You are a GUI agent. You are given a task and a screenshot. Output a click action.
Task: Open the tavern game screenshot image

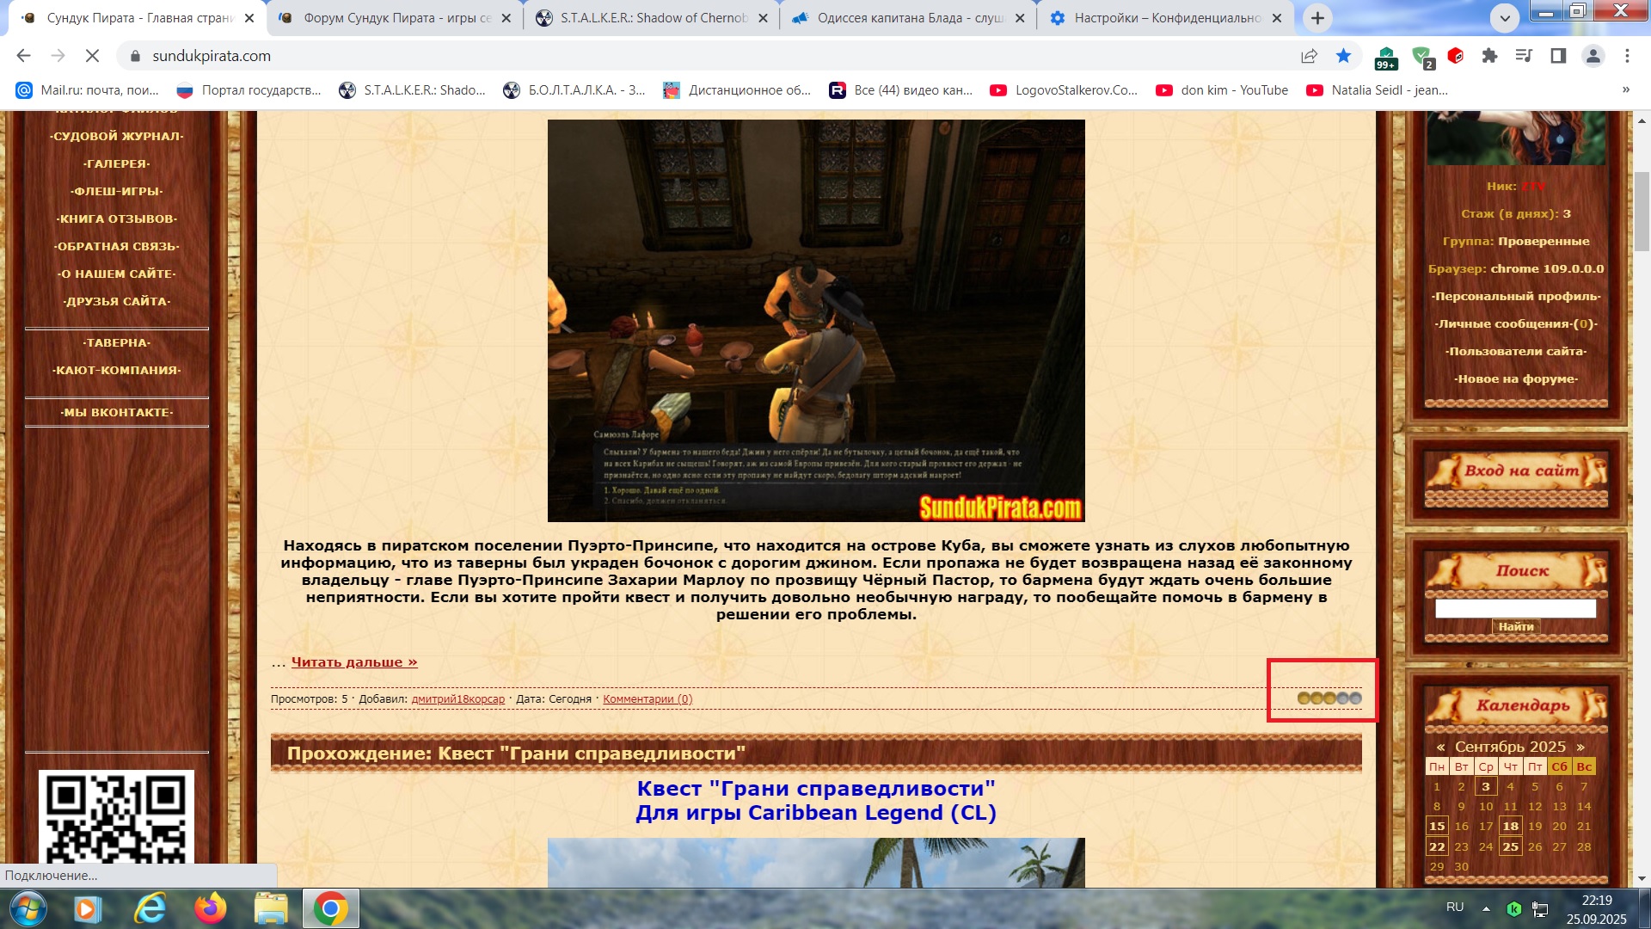(816, 321)
